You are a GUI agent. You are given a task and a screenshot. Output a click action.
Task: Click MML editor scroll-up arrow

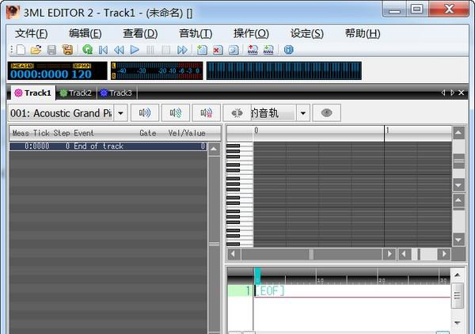click(458, 275)
